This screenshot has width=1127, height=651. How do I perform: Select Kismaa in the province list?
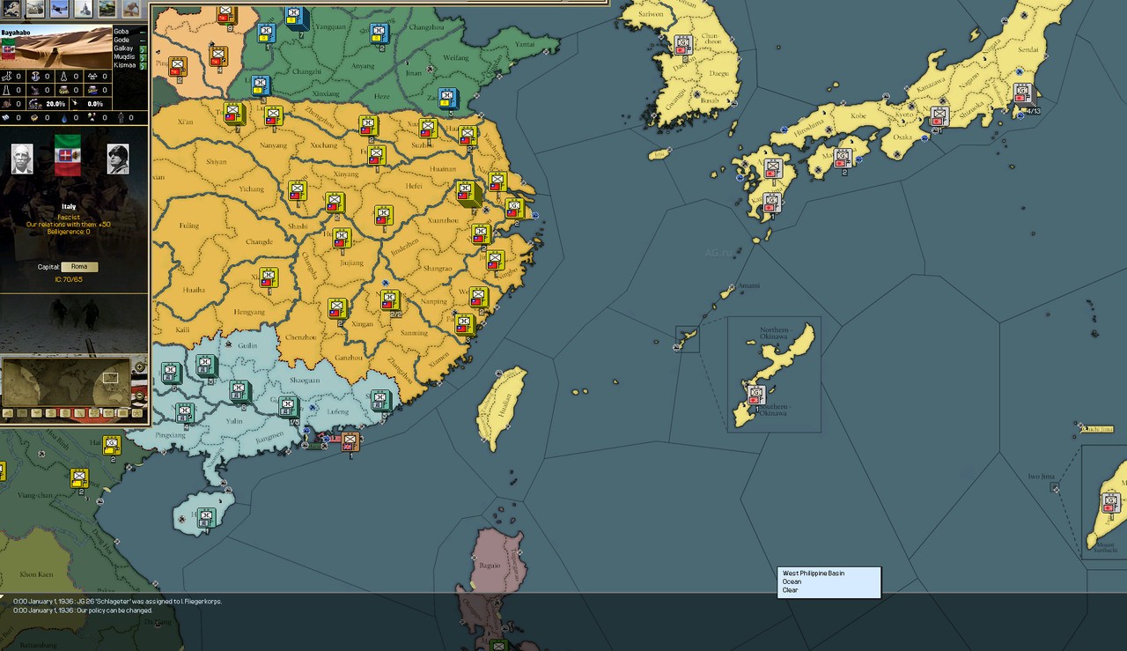click(x=124, y=65)
